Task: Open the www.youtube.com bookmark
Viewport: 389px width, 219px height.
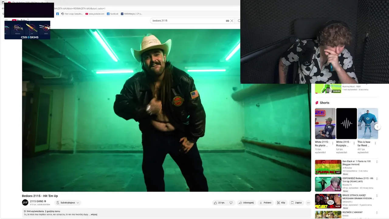Action: coord(95,14)
